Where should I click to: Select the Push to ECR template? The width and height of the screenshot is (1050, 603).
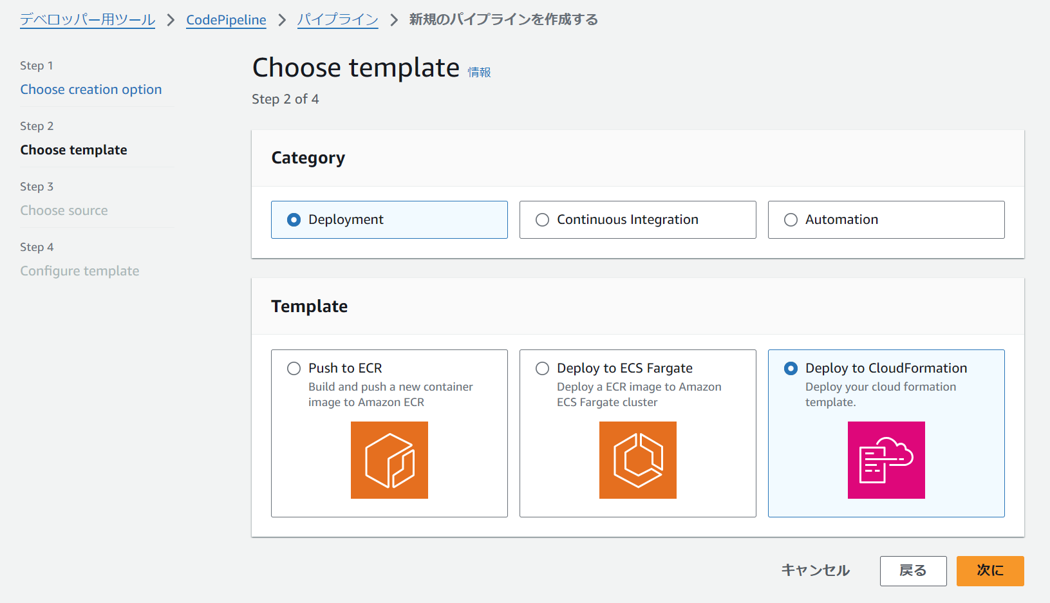[294, 369]
